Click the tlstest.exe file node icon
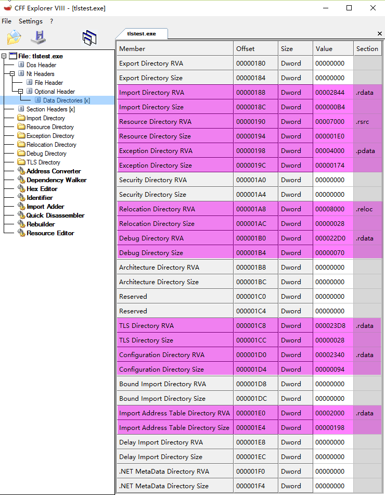The height and width of the screenshot is (495, 385). point(13,56)
